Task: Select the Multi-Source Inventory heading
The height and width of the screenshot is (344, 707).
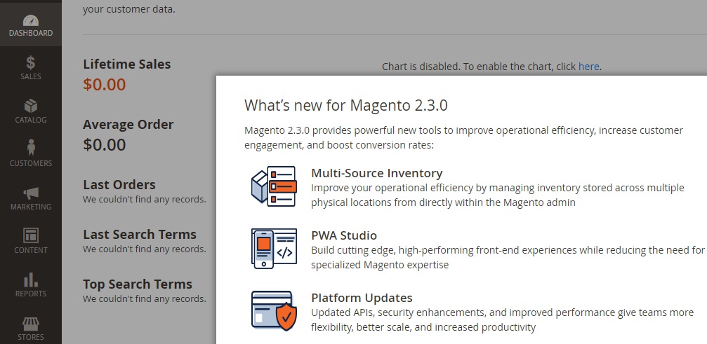Action: coord(377,173)
